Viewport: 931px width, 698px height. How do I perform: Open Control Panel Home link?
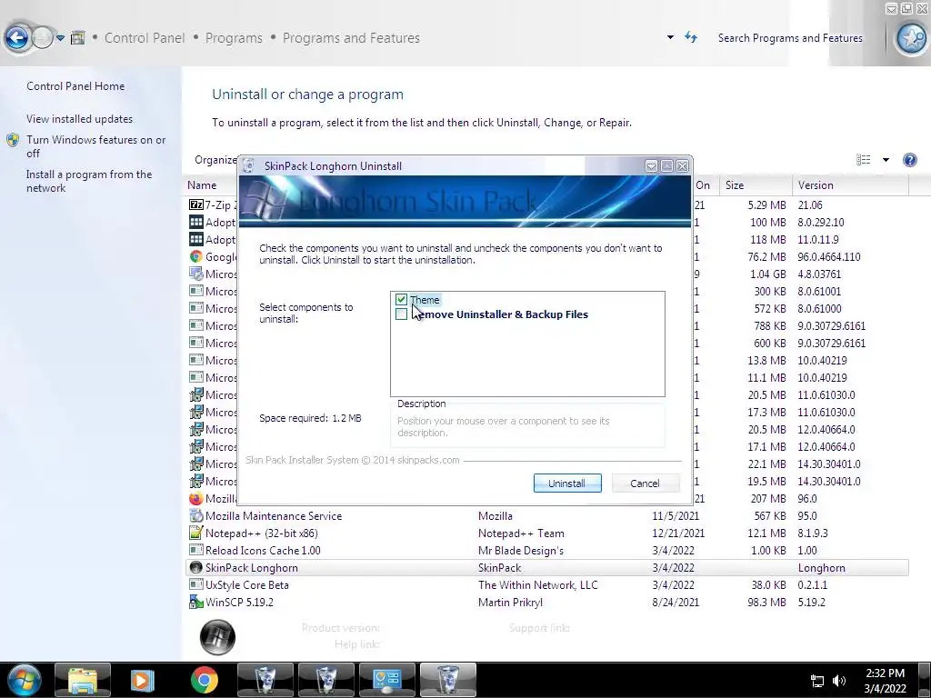pyautogui.click(x=75, y=86)
